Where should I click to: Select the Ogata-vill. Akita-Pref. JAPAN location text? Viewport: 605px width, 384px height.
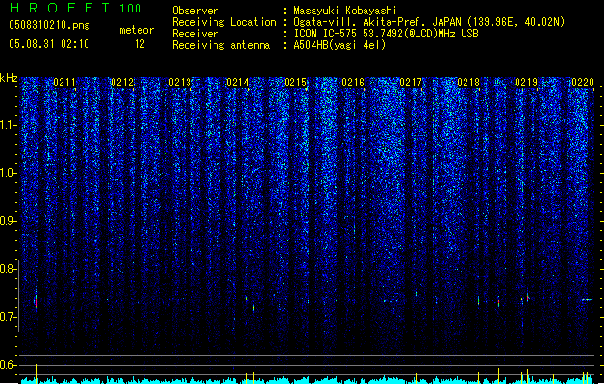[429, 22]
